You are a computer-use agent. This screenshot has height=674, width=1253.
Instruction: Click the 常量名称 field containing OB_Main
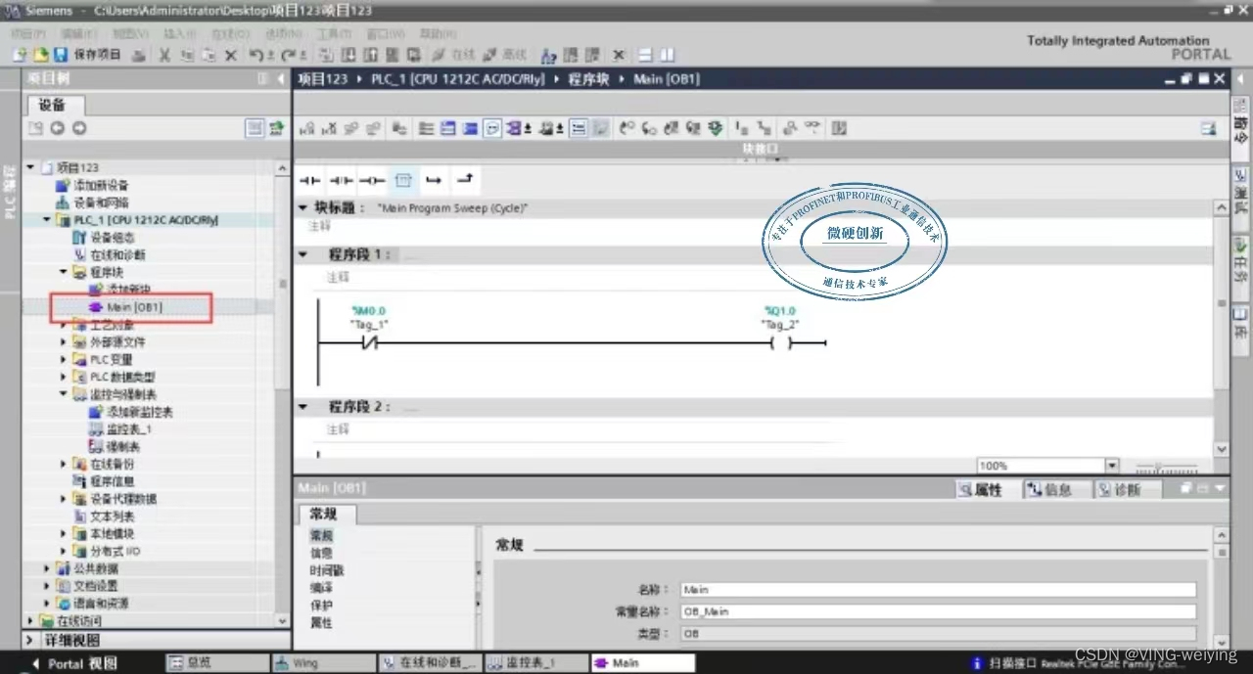938,611
